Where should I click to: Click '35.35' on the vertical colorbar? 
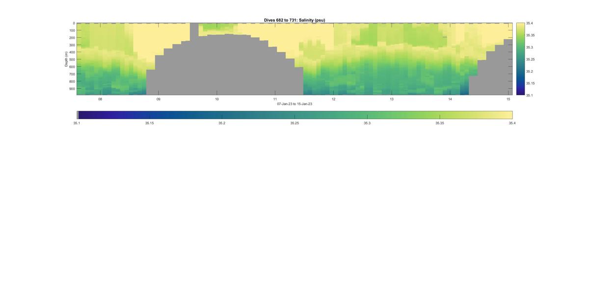[531, 35]
